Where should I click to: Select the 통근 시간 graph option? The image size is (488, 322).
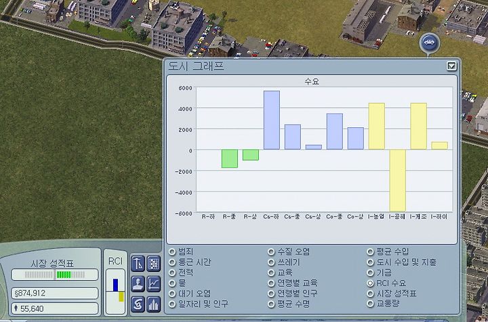click(190, 262)
